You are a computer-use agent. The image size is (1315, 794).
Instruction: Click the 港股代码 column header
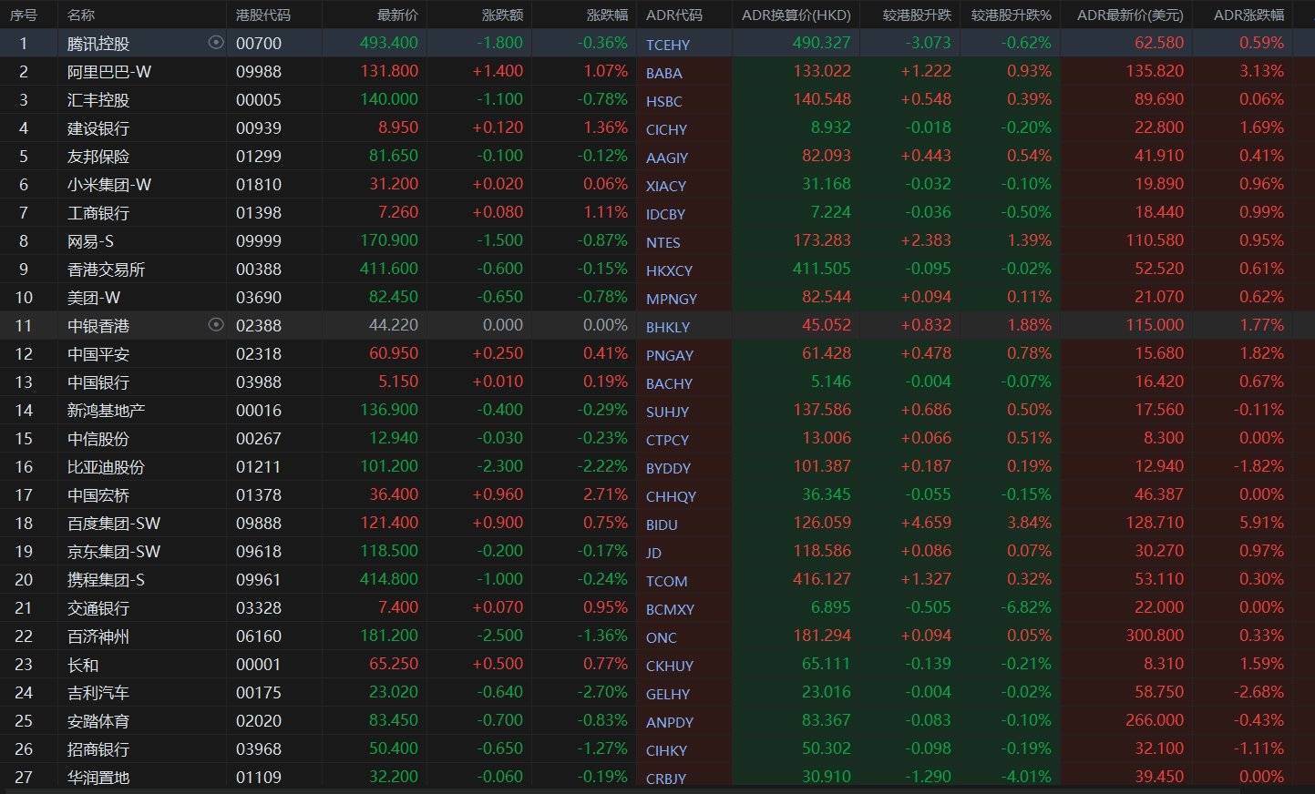click(x=262, y=15)
